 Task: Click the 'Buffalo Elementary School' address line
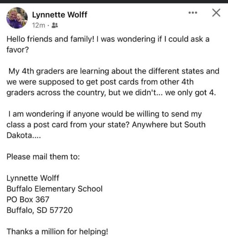tap(55, 189)
